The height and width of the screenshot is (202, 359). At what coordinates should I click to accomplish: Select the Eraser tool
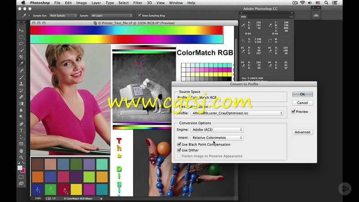(x=21, y=97)
